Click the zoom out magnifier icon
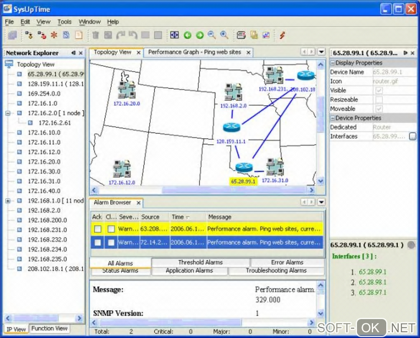Viewport: 420px width, 338px height. coord(212,35)
